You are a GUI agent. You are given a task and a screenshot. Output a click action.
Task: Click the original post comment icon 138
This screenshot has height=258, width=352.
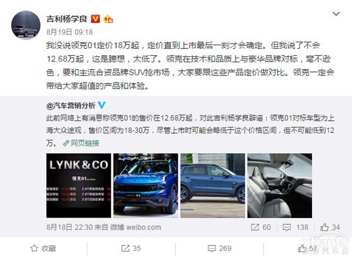point(296,228)
